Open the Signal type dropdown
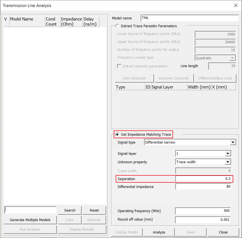Screen dimensions: 242x238 click(x=233, y=142)
